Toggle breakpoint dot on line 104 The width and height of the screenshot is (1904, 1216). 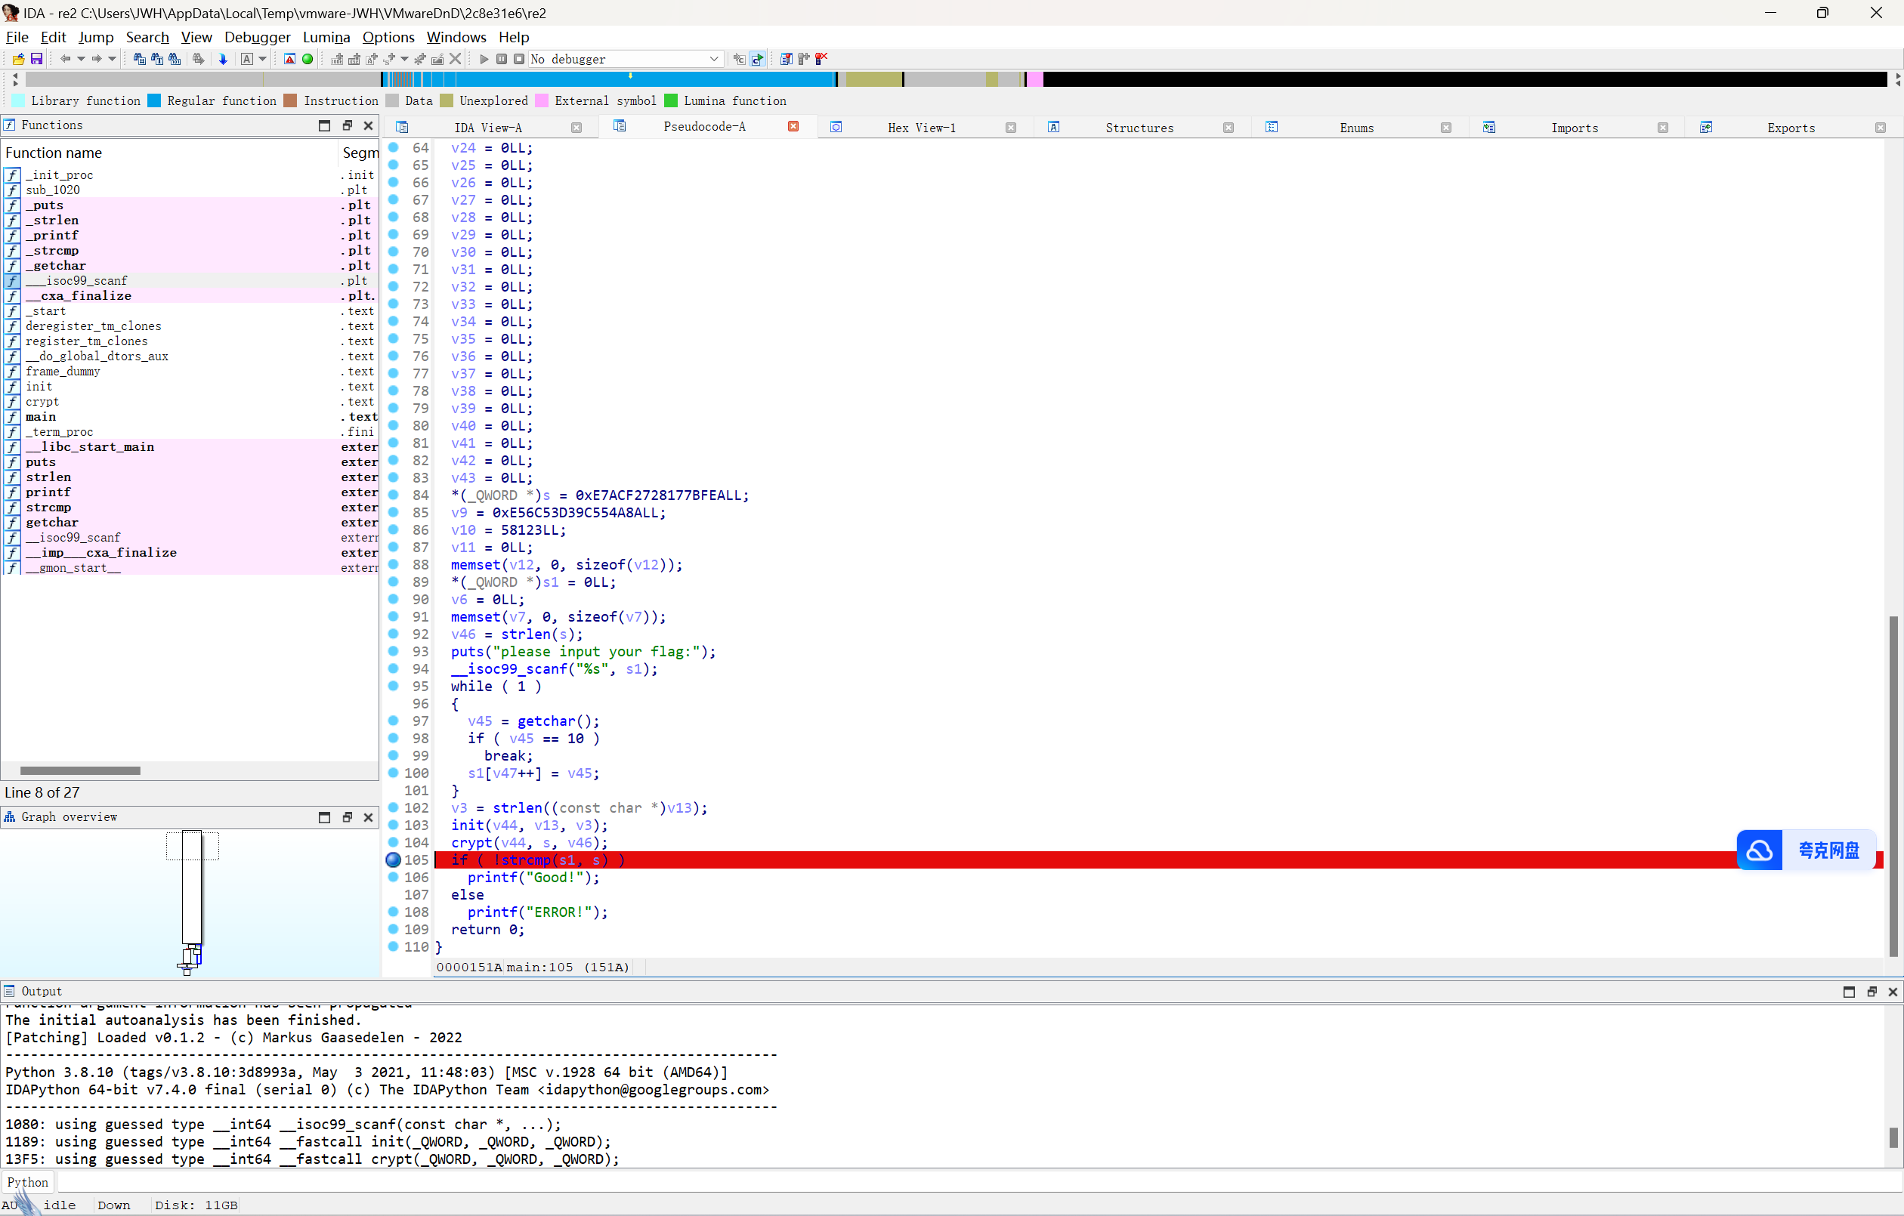[x=393, y=843]
